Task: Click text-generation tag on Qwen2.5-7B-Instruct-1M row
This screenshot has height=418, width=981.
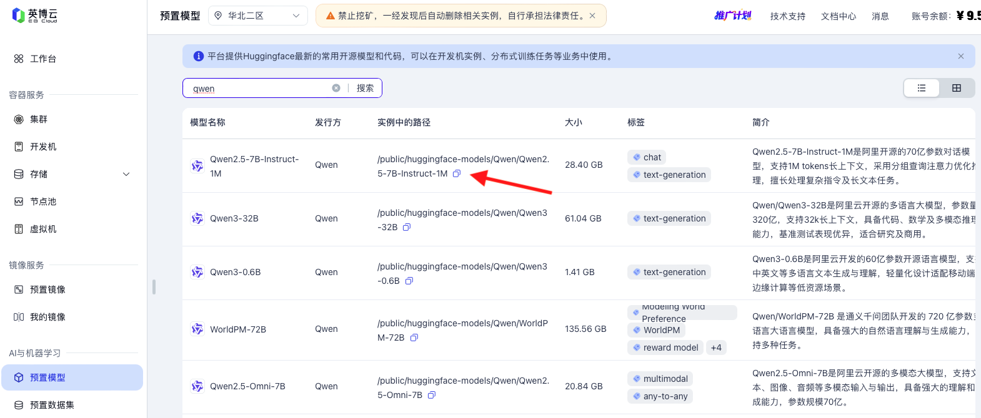Action: (669, 175)
